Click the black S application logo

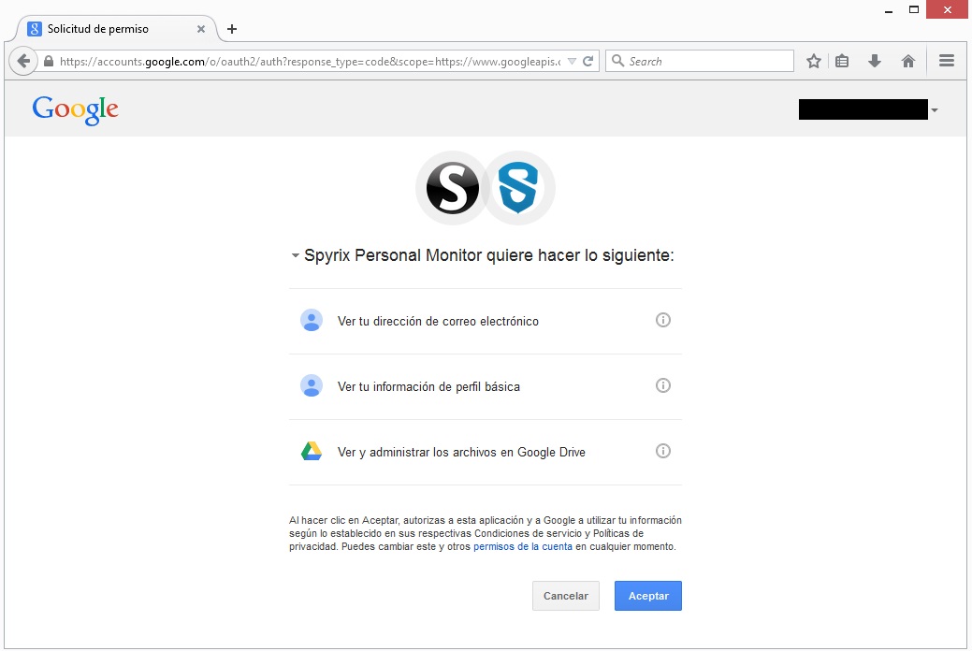point(453,188)
